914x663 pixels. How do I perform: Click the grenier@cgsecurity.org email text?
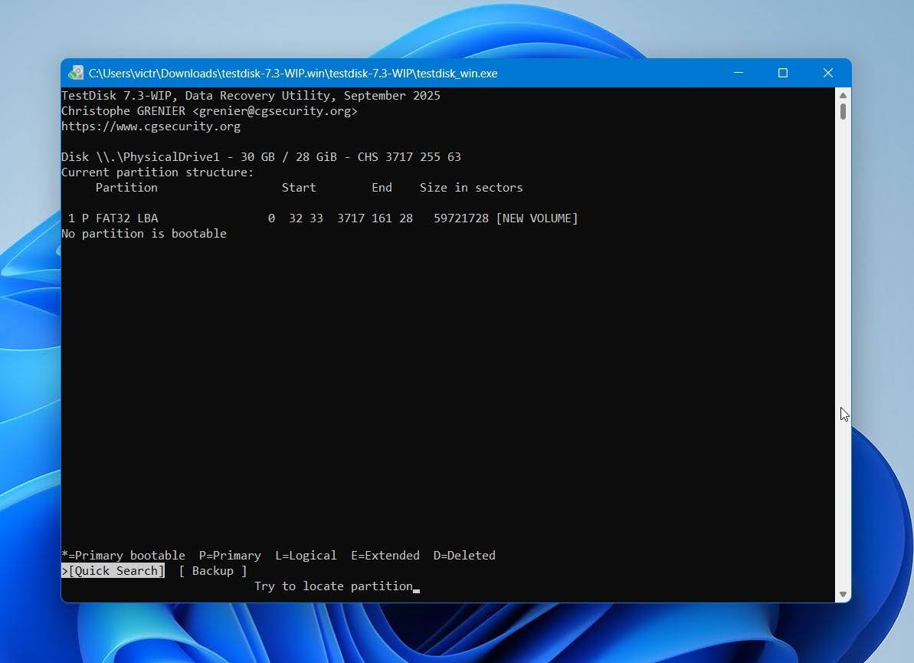[275, 111]
